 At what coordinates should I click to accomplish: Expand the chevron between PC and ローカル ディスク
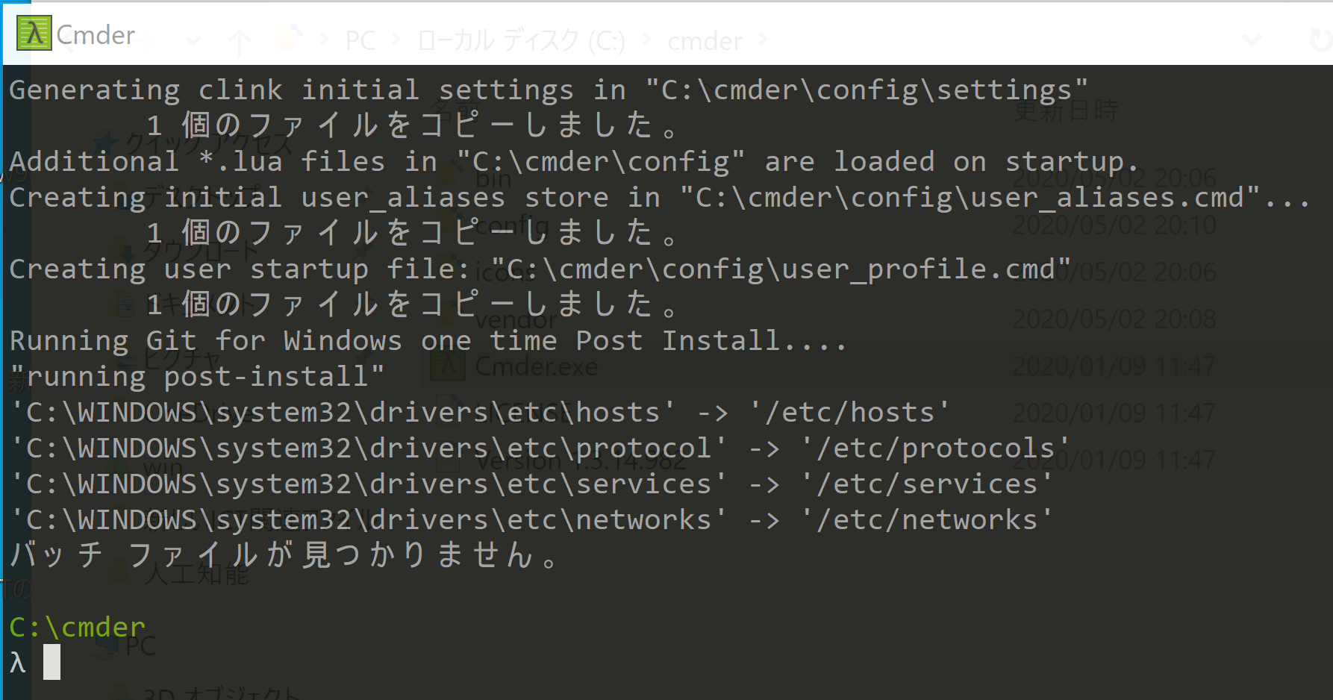pyautogui.click(x=396, y=39)
